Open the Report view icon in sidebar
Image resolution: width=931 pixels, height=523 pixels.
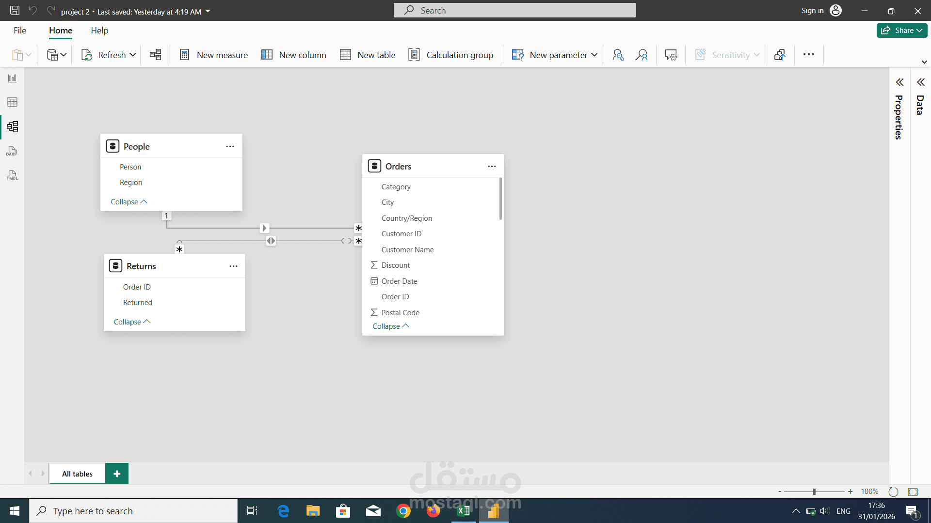pyautogui.click(x=12, y=78)
